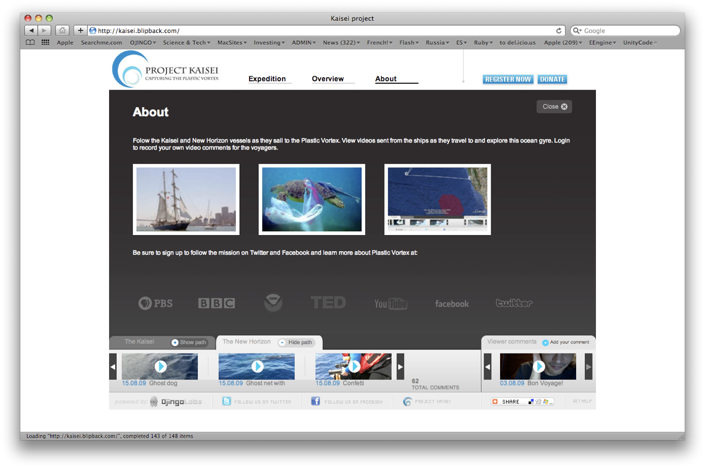705x468 pixels.
Task: Click the NOAA round emblem logo
Action: tap(273, 303)
